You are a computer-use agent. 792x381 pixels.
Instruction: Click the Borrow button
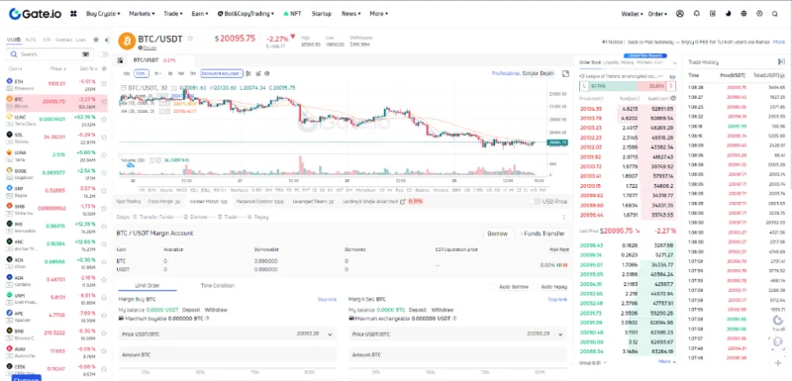pyautogui.click(x=497, y=234)
